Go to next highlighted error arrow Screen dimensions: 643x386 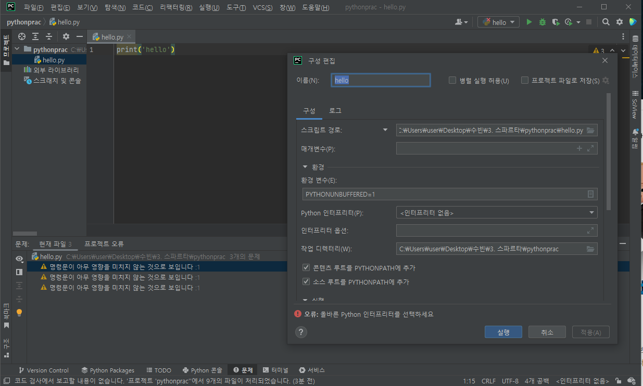[x=623, y=50]
